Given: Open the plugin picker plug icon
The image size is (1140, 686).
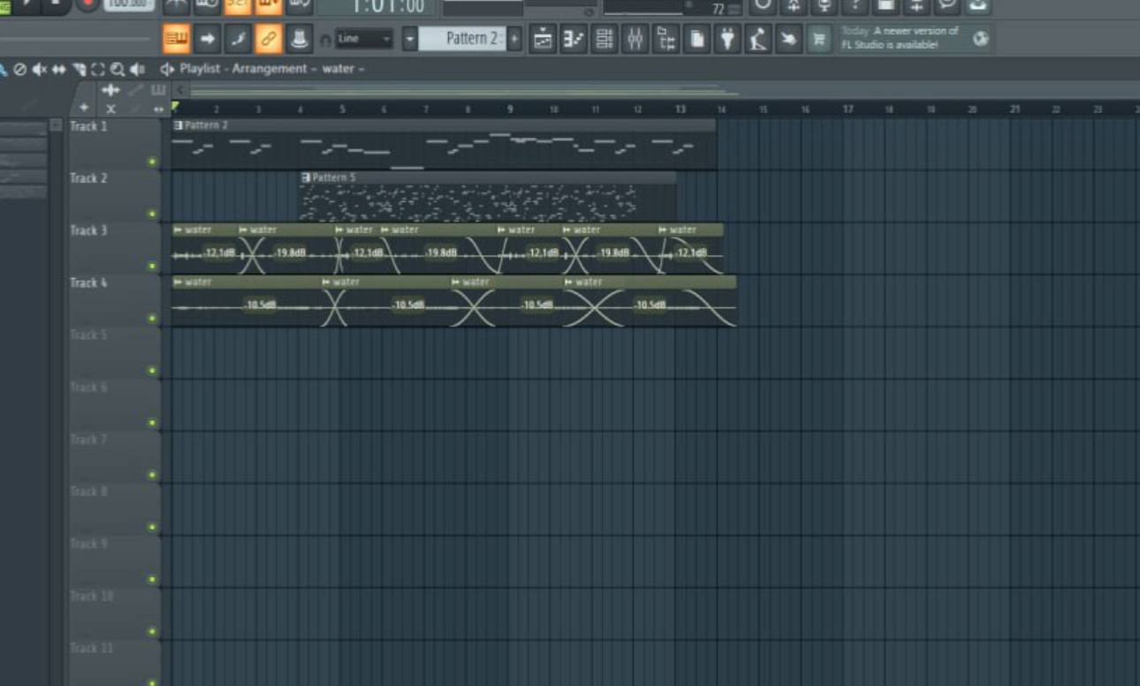Looking at the screenshot, I should [x=727, y=39].
